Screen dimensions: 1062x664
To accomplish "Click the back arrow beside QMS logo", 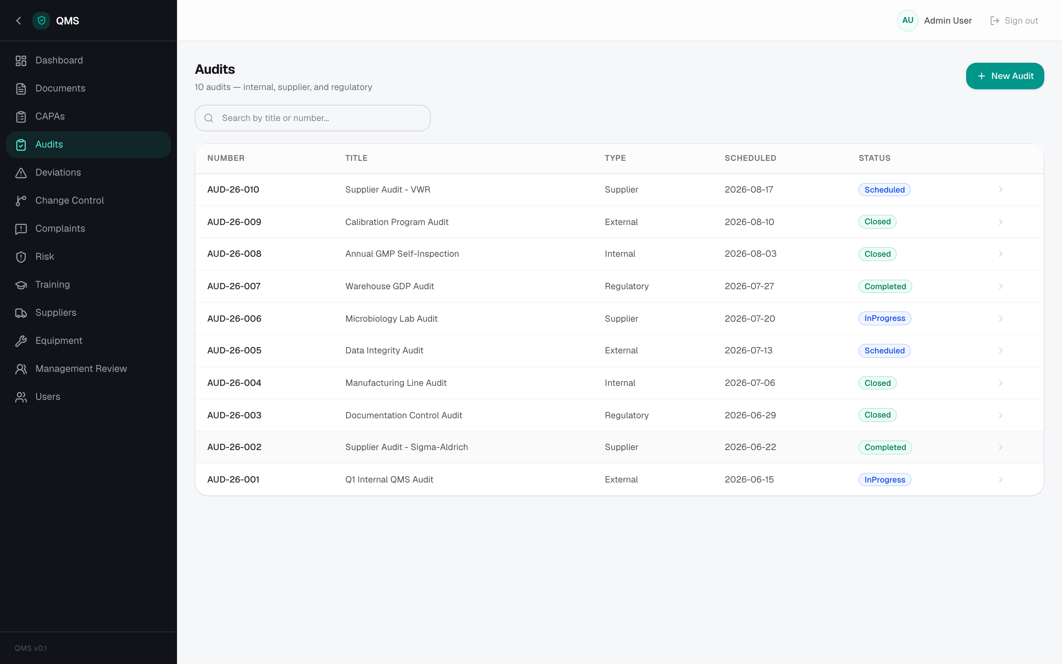I will click(x=18, y=21).
